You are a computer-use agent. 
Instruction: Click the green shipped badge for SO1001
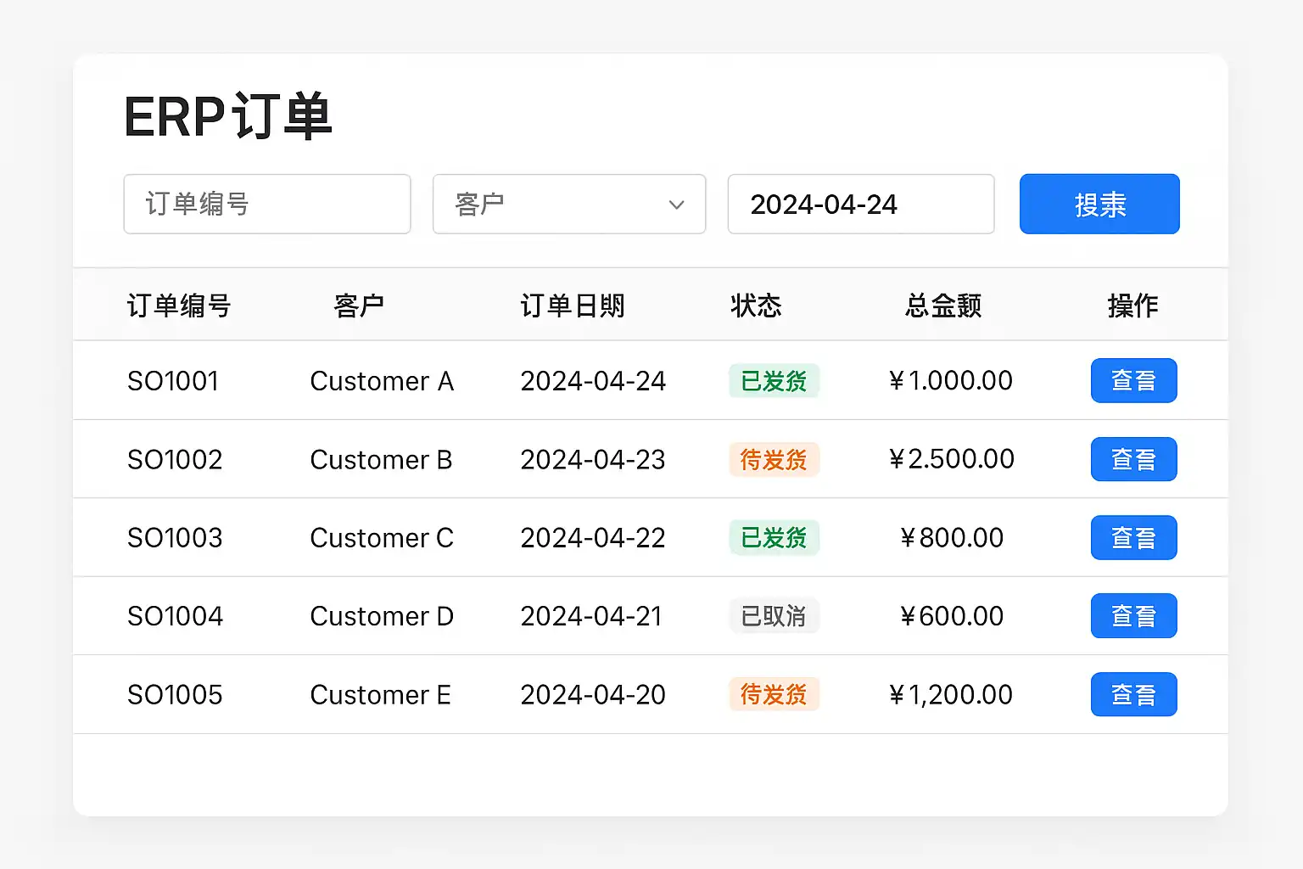pos(774,381)
